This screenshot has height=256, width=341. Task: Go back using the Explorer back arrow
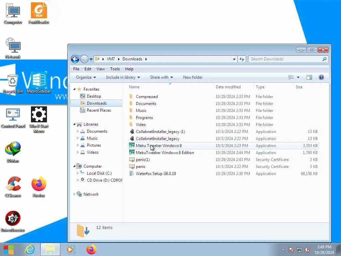[75, 59]
